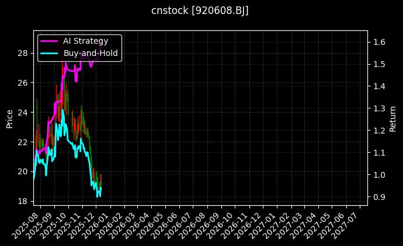Click the 1.6 return tick label
The height and width of the screenshot is (246, 403).
pos(379,42)
